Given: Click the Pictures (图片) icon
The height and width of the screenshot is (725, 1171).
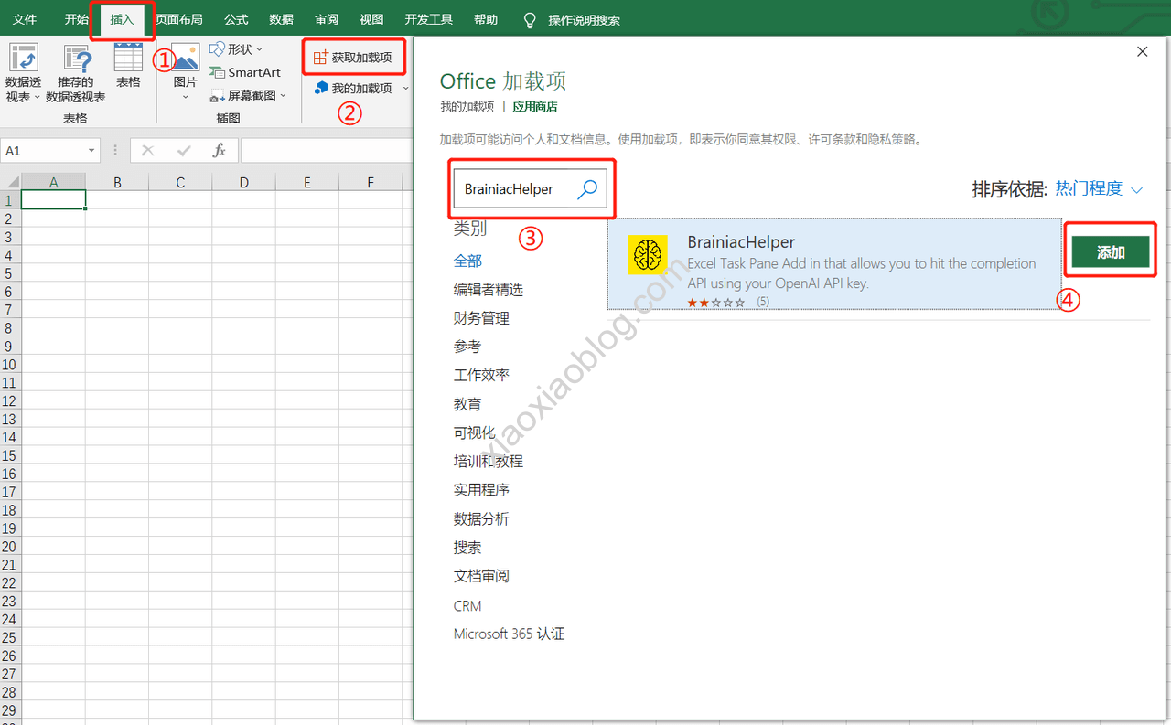Looking at the screenshot, I should click(x=185, y=58).
